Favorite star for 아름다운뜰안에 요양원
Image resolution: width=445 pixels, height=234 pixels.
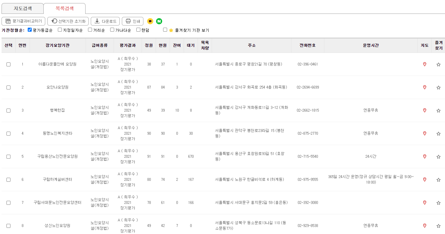pos(439,65)
